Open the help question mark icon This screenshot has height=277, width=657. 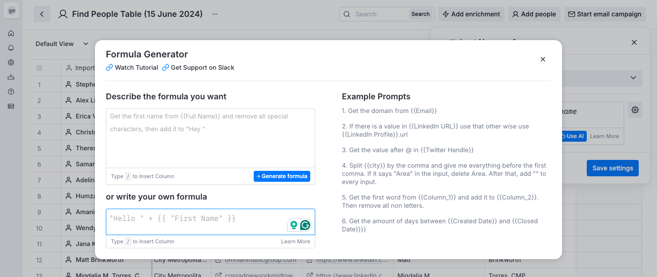pos(11,92)
